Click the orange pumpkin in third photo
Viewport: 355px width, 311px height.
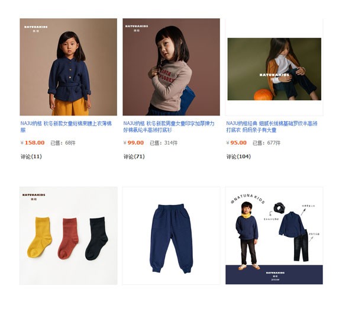pos(263,95)
